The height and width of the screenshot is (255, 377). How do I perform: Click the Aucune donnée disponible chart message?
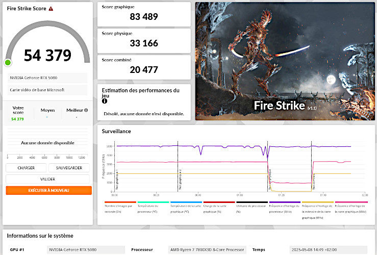pos(47,143)
